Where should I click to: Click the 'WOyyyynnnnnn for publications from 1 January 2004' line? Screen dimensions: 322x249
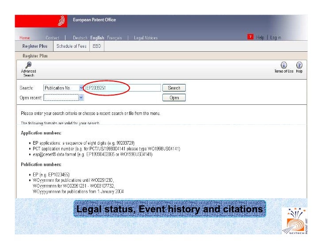(x=78, y=192)
